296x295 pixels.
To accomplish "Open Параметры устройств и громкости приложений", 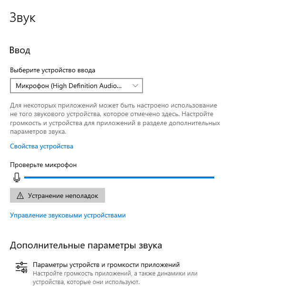I will [x=106, y=265].
